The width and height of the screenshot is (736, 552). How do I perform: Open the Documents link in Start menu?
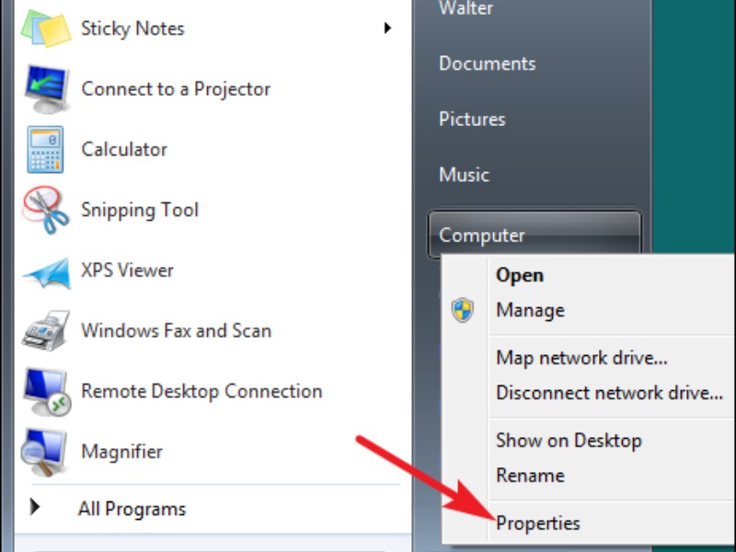click(x=487, y=63)
